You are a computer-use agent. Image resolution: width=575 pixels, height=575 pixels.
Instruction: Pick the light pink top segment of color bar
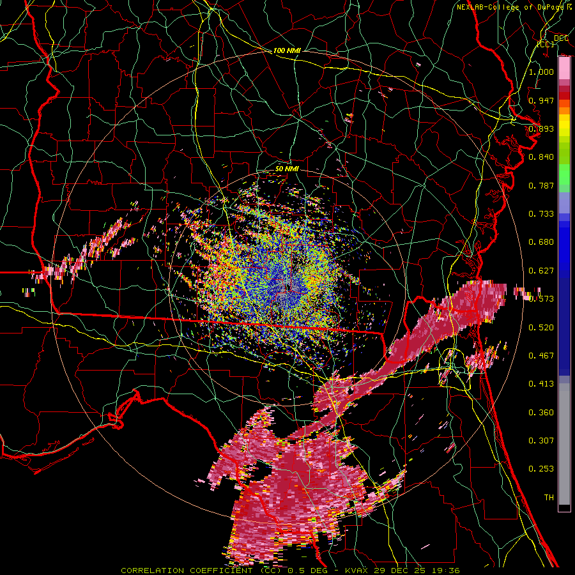tap(564, 68)
